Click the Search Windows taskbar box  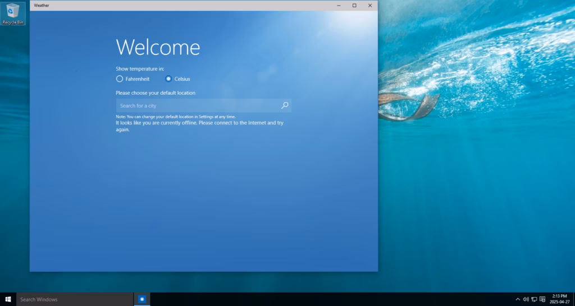[75, 299]
